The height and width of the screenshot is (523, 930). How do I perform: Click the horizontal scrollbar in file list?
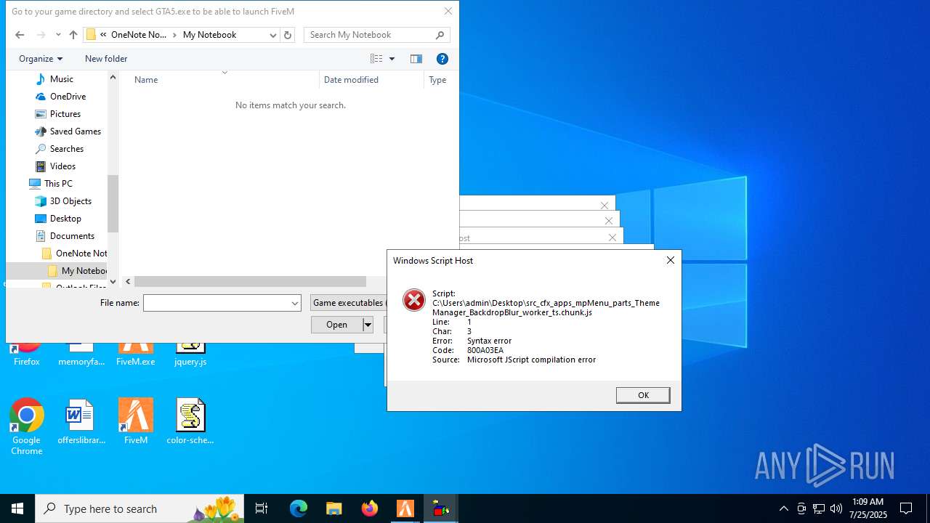click(x=251, y=282)
